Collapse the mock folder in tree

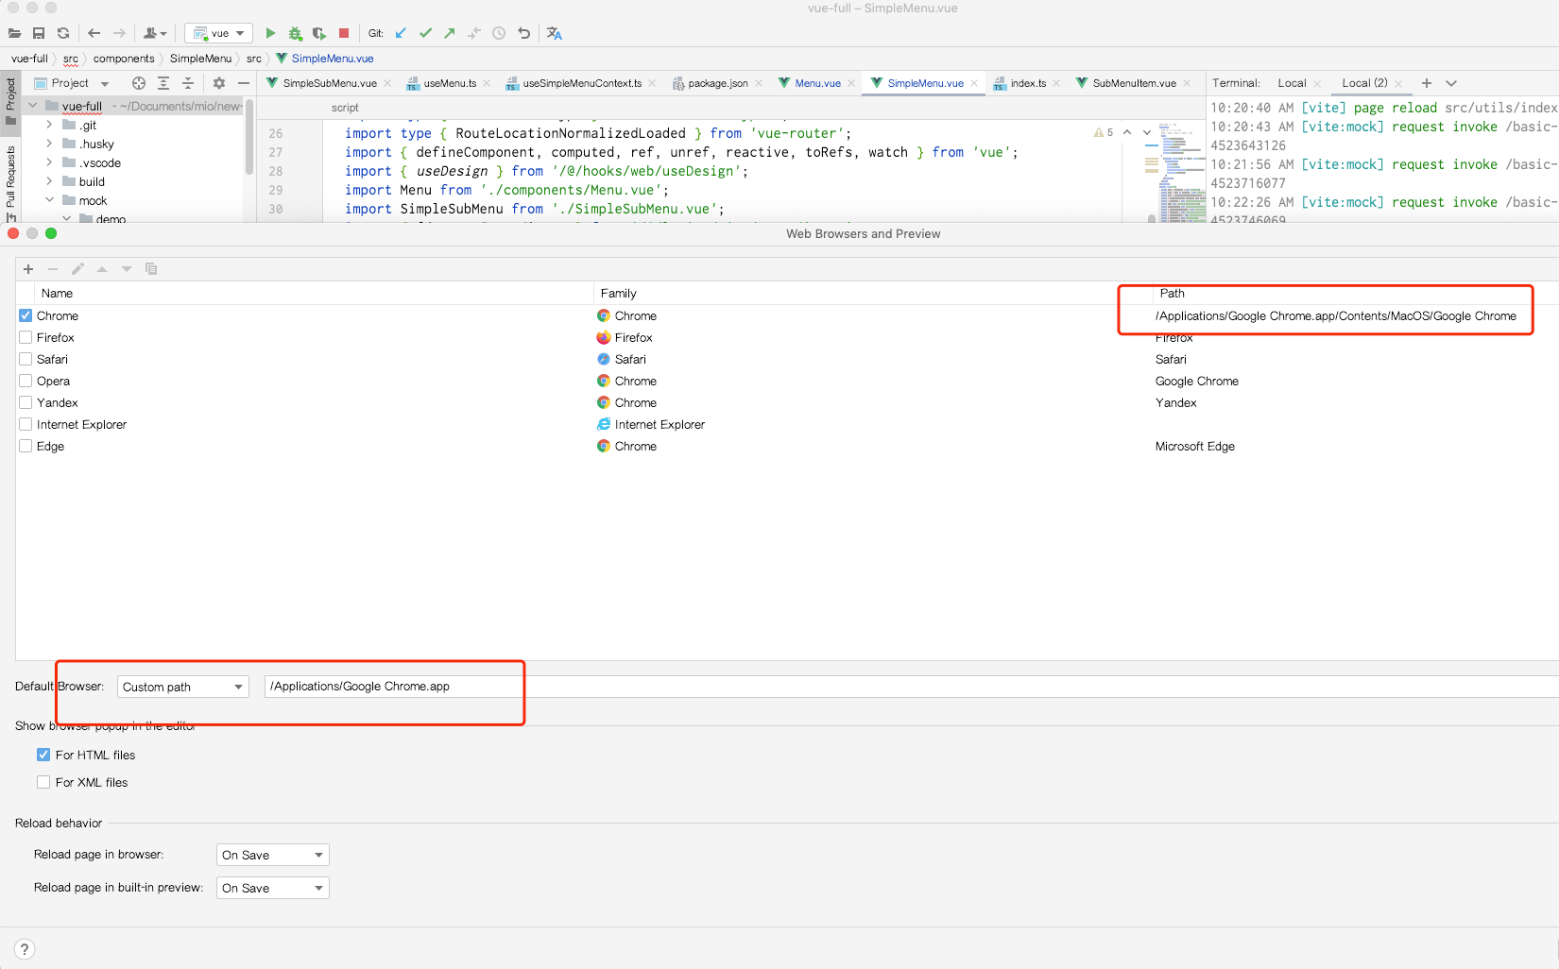(x=49, y=200)
